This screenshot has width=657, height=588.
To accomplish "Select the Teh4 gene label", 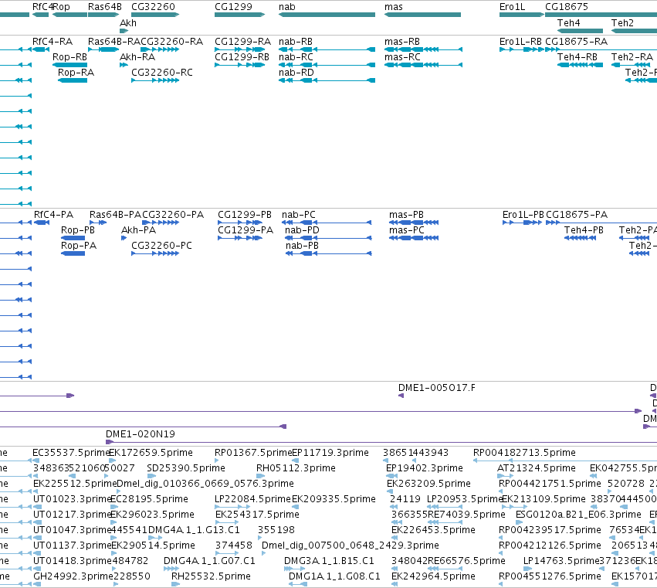I will (x=568, y=22).
